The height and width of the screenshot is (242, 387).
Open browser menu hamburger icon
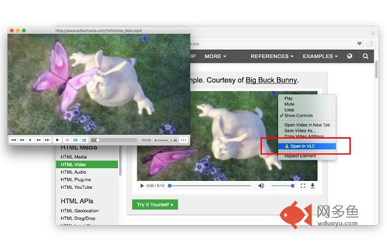click(x=372, y=33)
